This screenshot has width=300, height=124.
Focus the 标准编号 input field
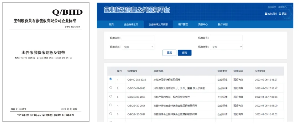click(x=226, y=38)
